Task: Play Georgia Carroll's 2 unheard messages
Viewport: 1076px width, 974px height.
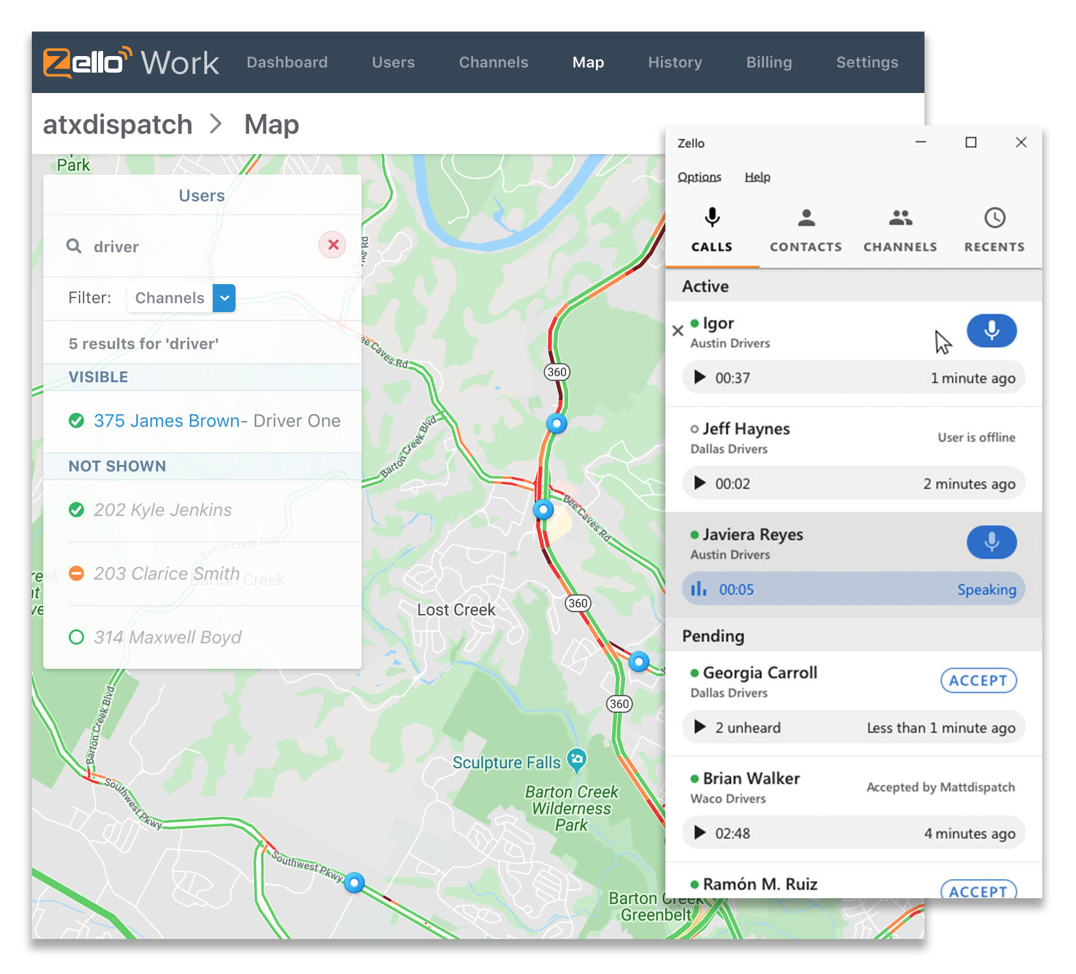Action: (700, 727)
